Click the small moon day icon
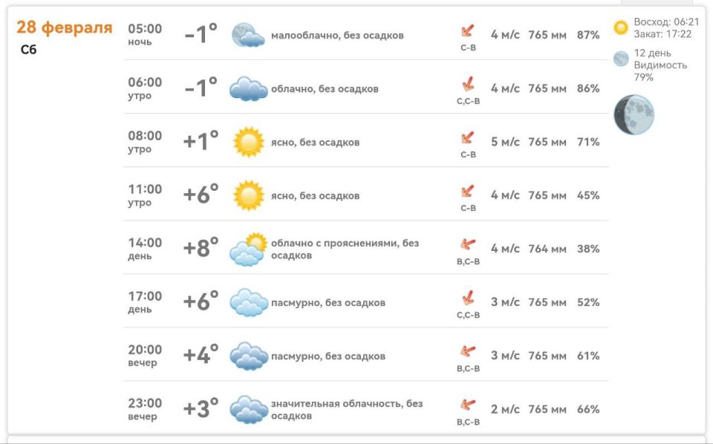 click(621, 59)
